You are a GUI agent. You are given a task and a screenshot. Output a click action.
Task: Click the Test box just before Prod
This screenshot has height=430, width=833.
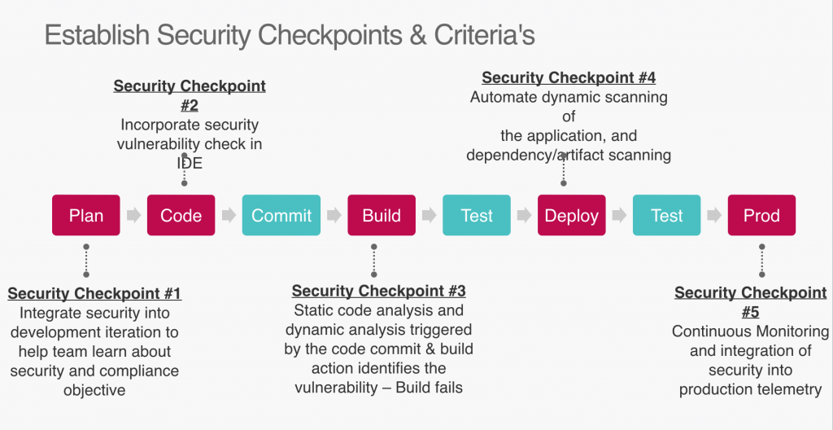pos(667,216)
